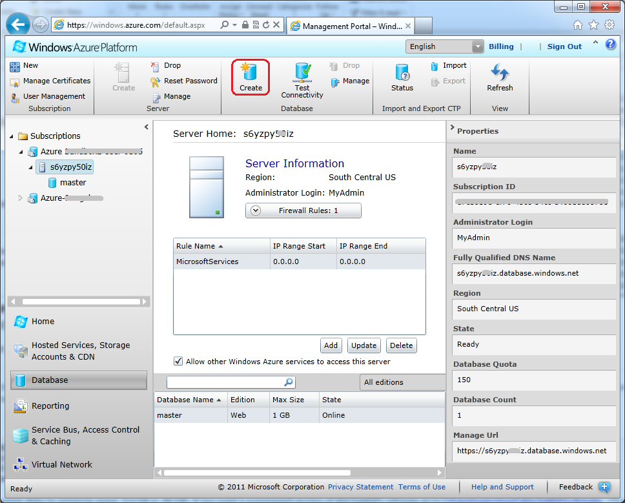Open User Management
Screen dimensions: 625x503
tap(48, 96)
